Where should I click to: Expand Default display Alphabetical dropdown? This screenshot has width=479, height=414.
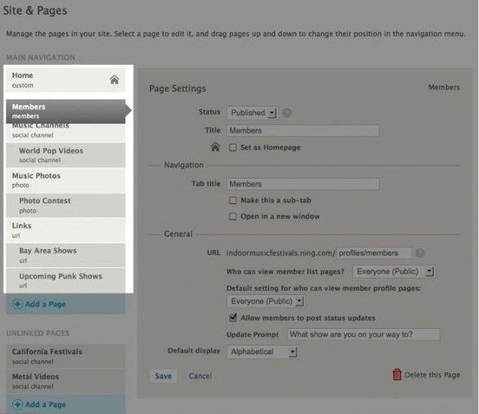tap(263, 352)
